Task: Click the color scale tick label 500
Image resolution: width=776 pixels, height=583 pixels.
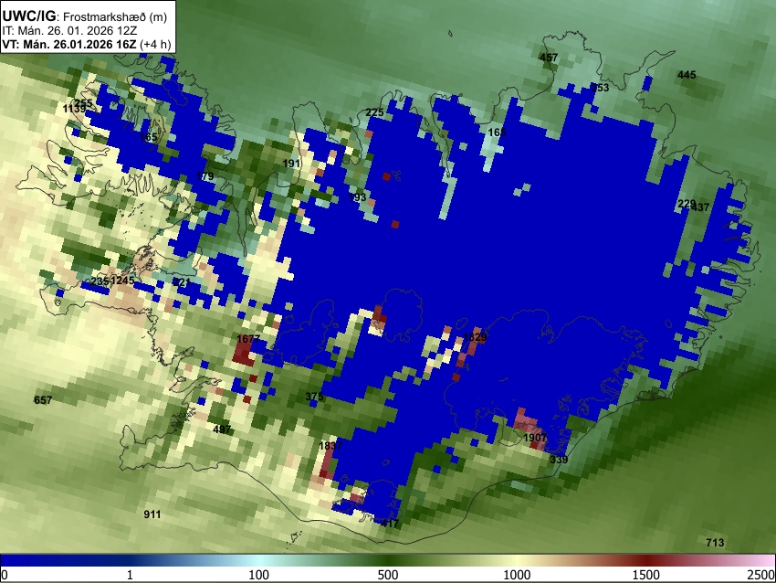Action: (388, 575)
